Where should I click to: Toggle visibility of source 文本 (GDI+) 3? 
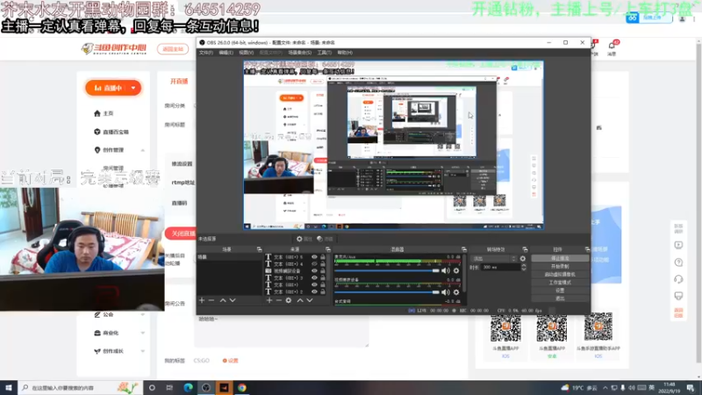point(314,277)
